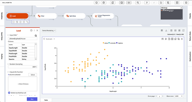
Task: Close the scatter plot panel
Action: tap(182, 39)
